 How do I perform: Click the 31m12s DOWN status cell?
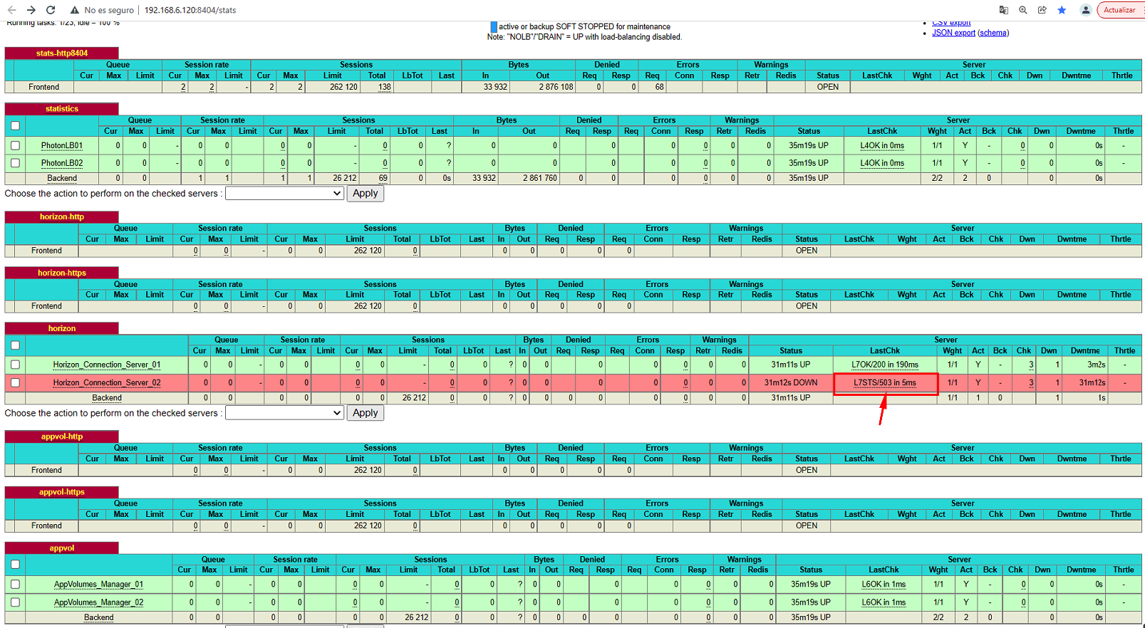pos(791,382)
